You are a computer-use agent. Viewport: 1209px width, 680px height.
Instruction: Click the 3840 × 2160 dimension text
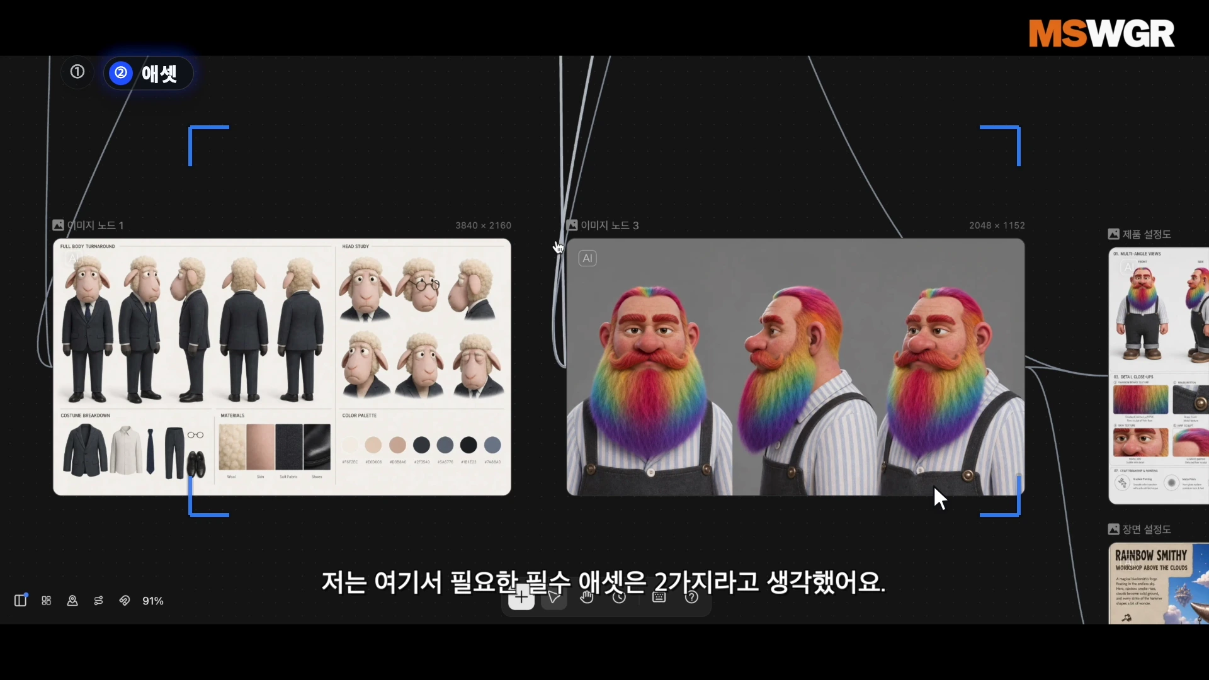pos(483,225)
